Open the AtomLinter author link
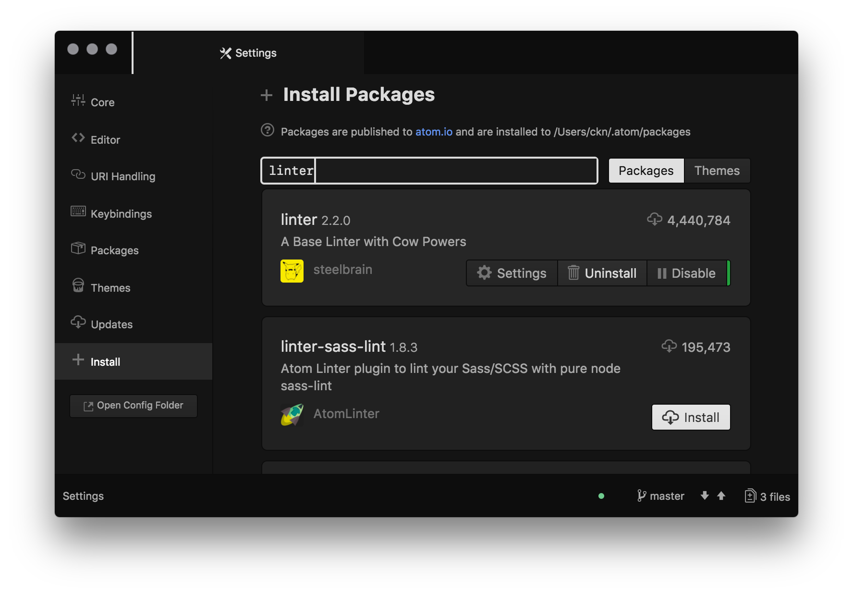This screenshot has width=853, height=594. [346, 414]
